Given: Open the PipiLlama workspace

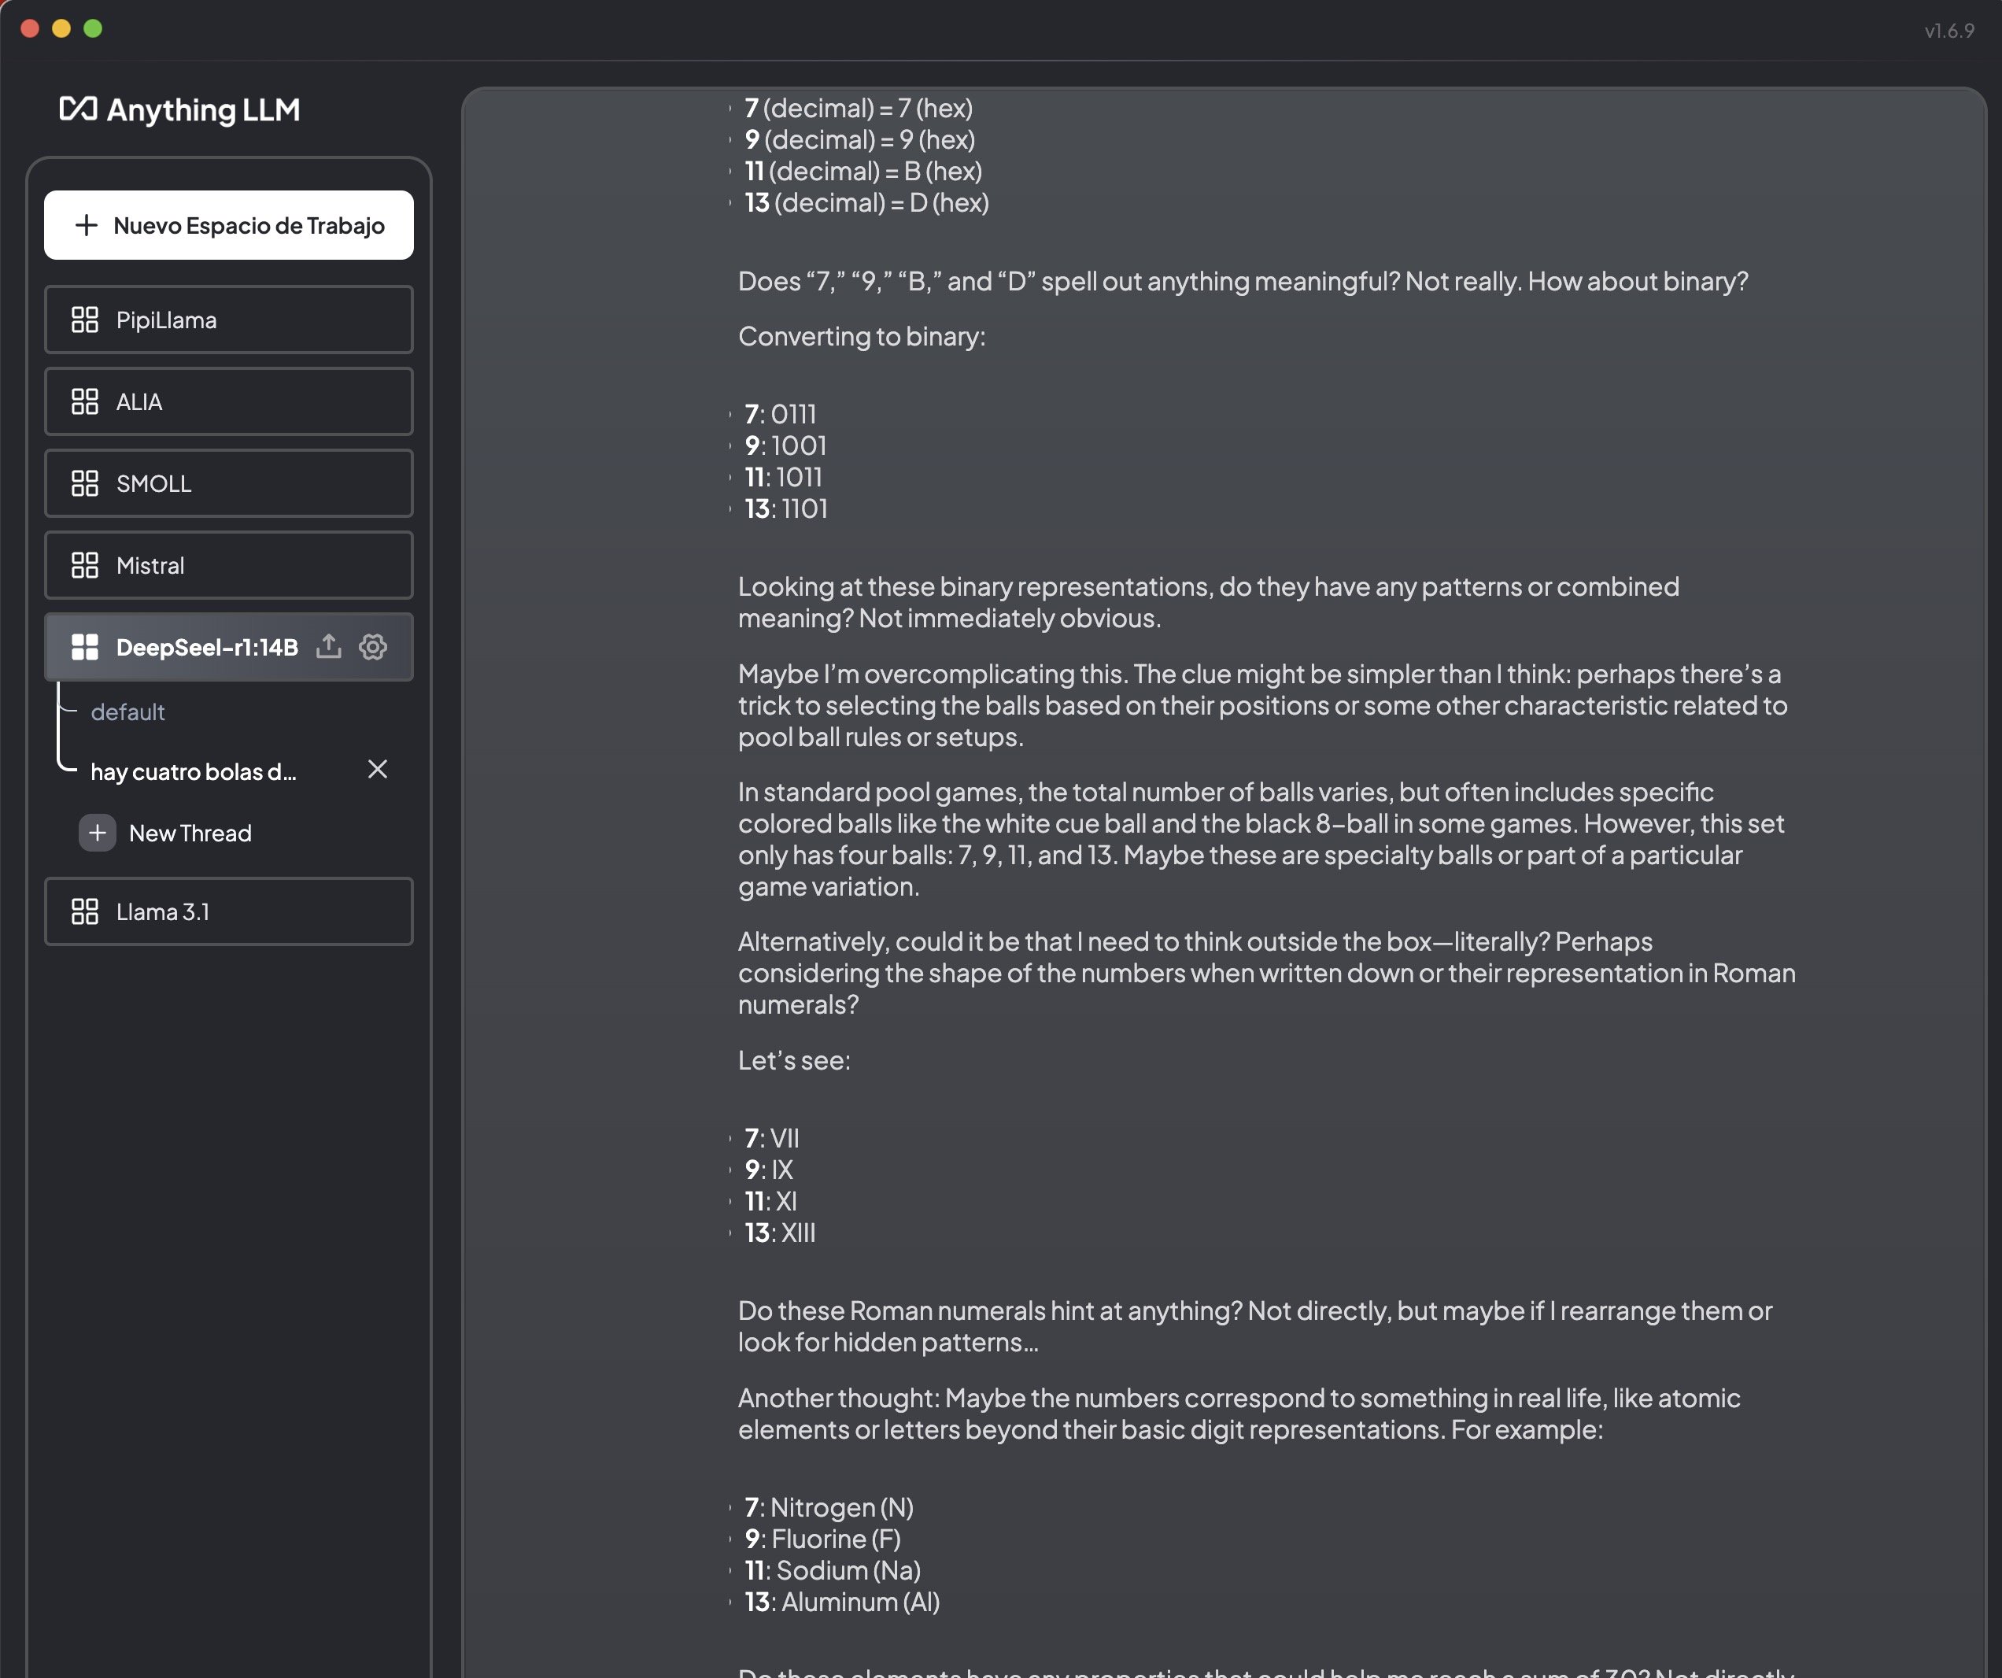Looking at the screenshot, I should 229,320.
